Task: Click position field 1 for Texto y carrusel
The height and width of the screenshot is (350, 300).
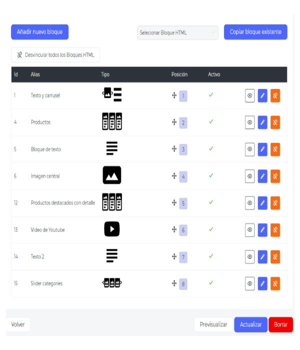Action: click(x=183, y=96)
